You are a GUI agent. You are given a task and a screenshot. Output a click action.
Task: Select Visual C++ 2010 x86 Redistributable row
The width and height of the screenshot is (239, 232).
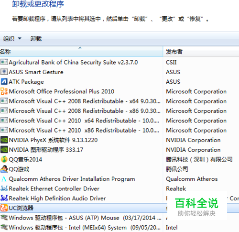(84, 130)
